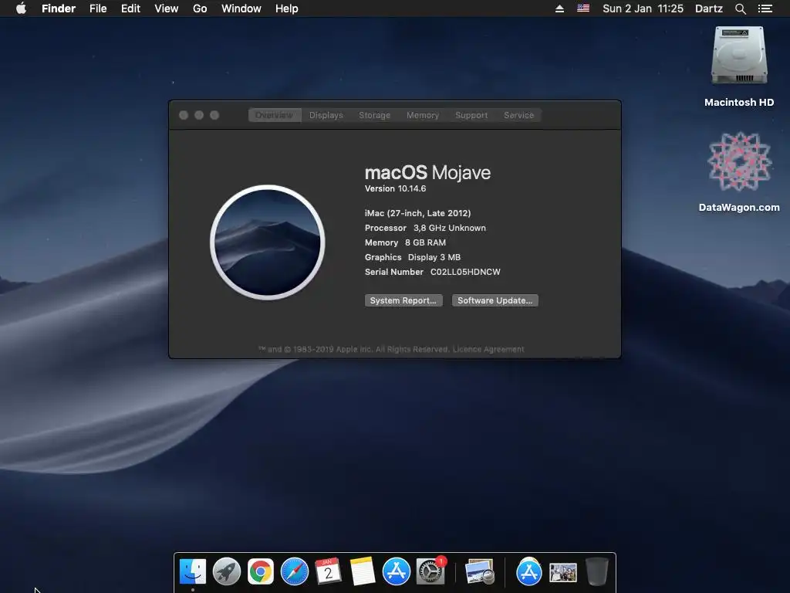
Task: Open Spotlight search magnifier
Action: coord(740,8)
